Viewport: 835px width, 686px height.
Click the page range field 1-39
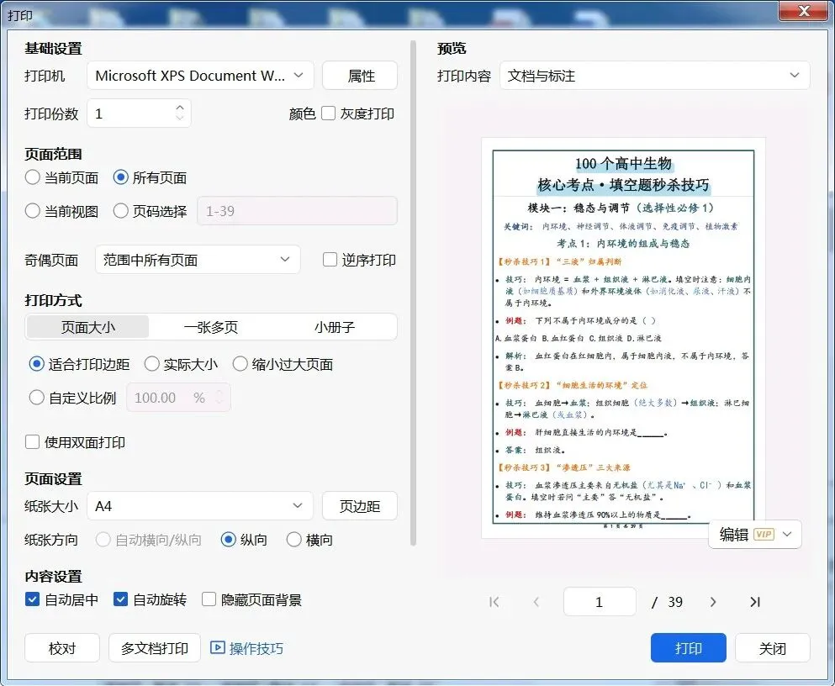pos(297,211)
